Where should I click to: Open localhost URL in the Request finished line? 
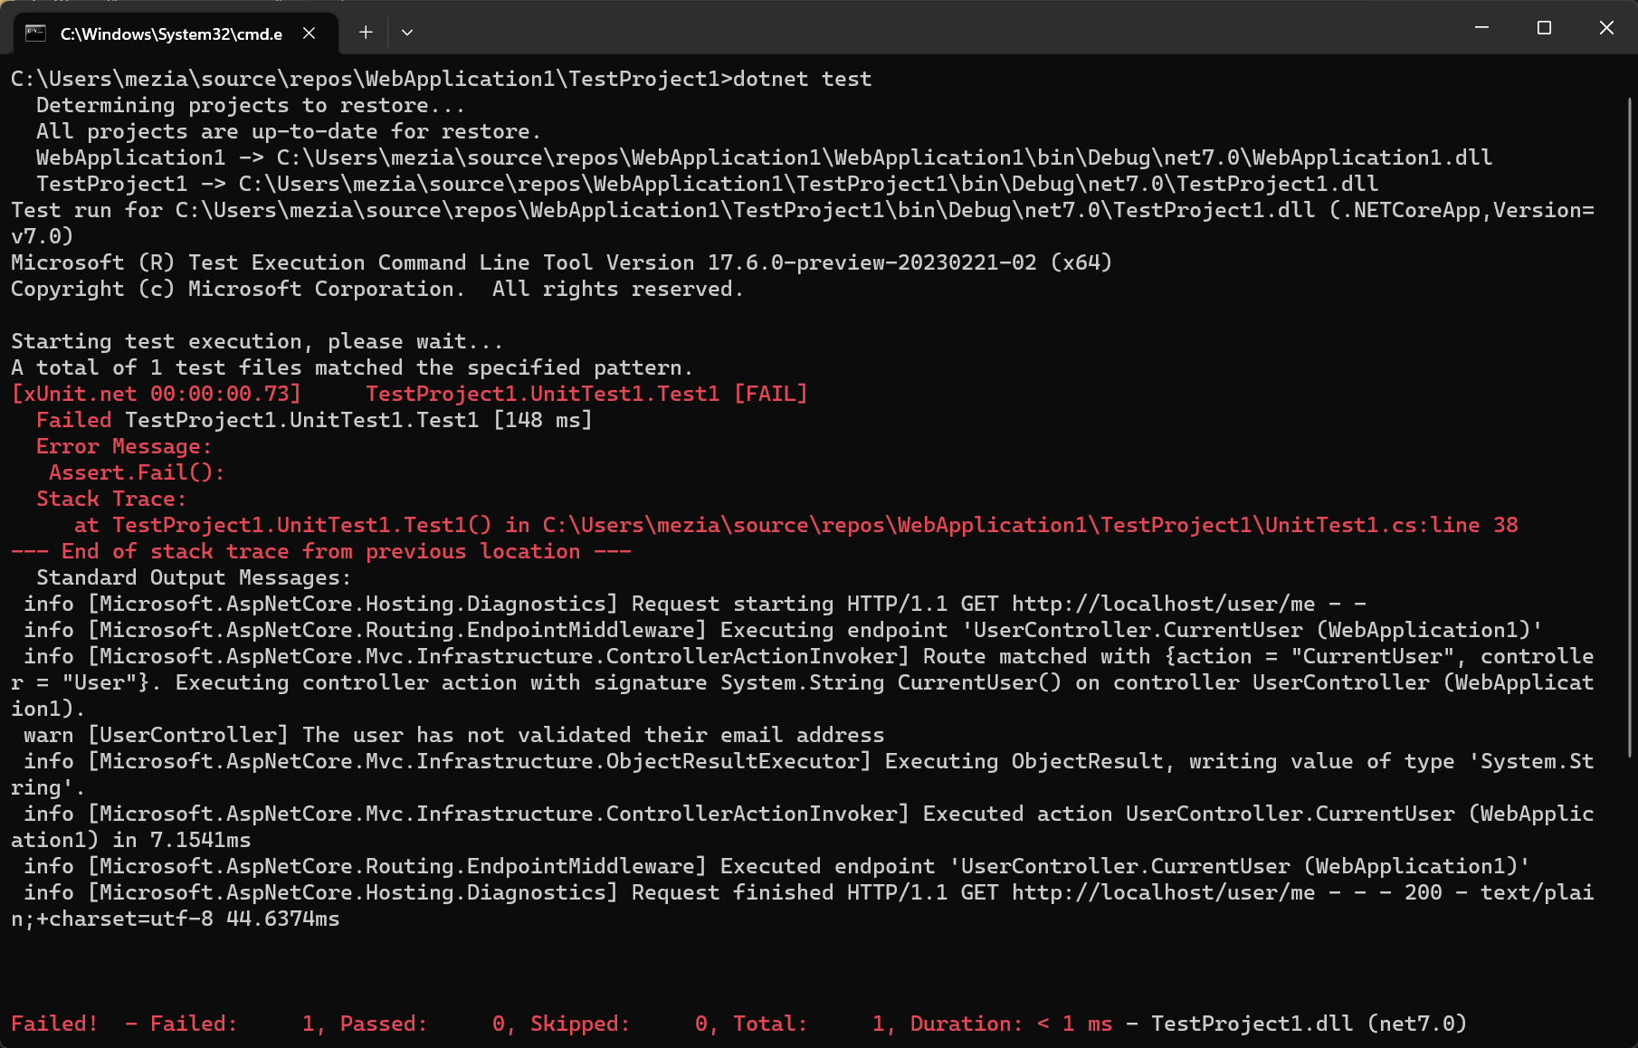point(1163,892)
